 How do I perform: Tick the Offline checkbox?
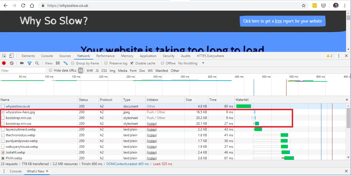tap(162, 63)
